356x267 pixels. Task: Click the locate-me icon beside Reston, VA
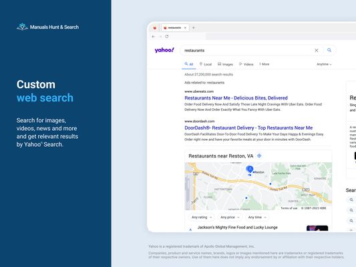pyautogui.click(x=259, y=156)
